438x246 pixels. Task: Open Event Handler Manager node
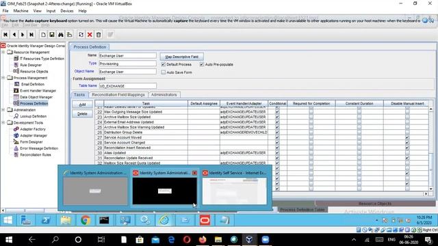38,91
